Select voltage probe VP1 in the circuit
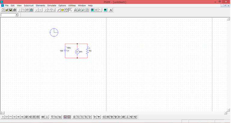The image size is (231, 123). point(77,52)
